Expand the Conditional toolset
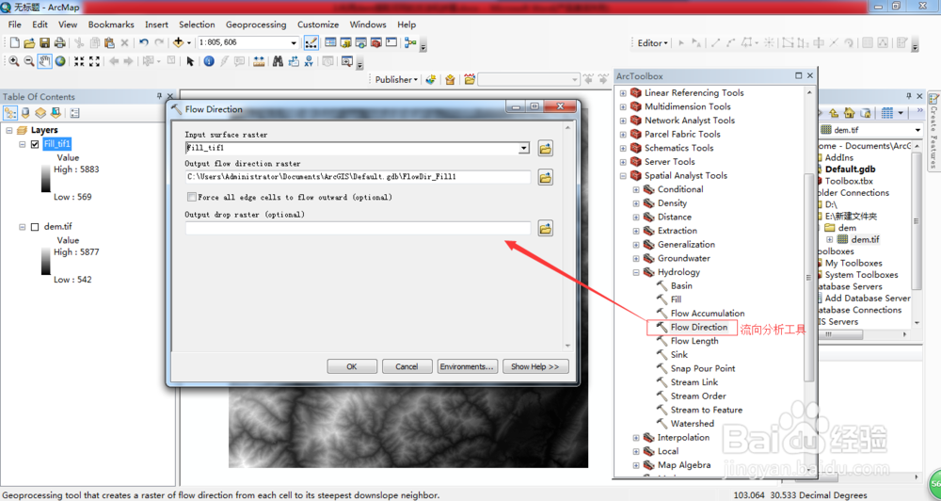 pyautogui.click(x=636, y=189)
